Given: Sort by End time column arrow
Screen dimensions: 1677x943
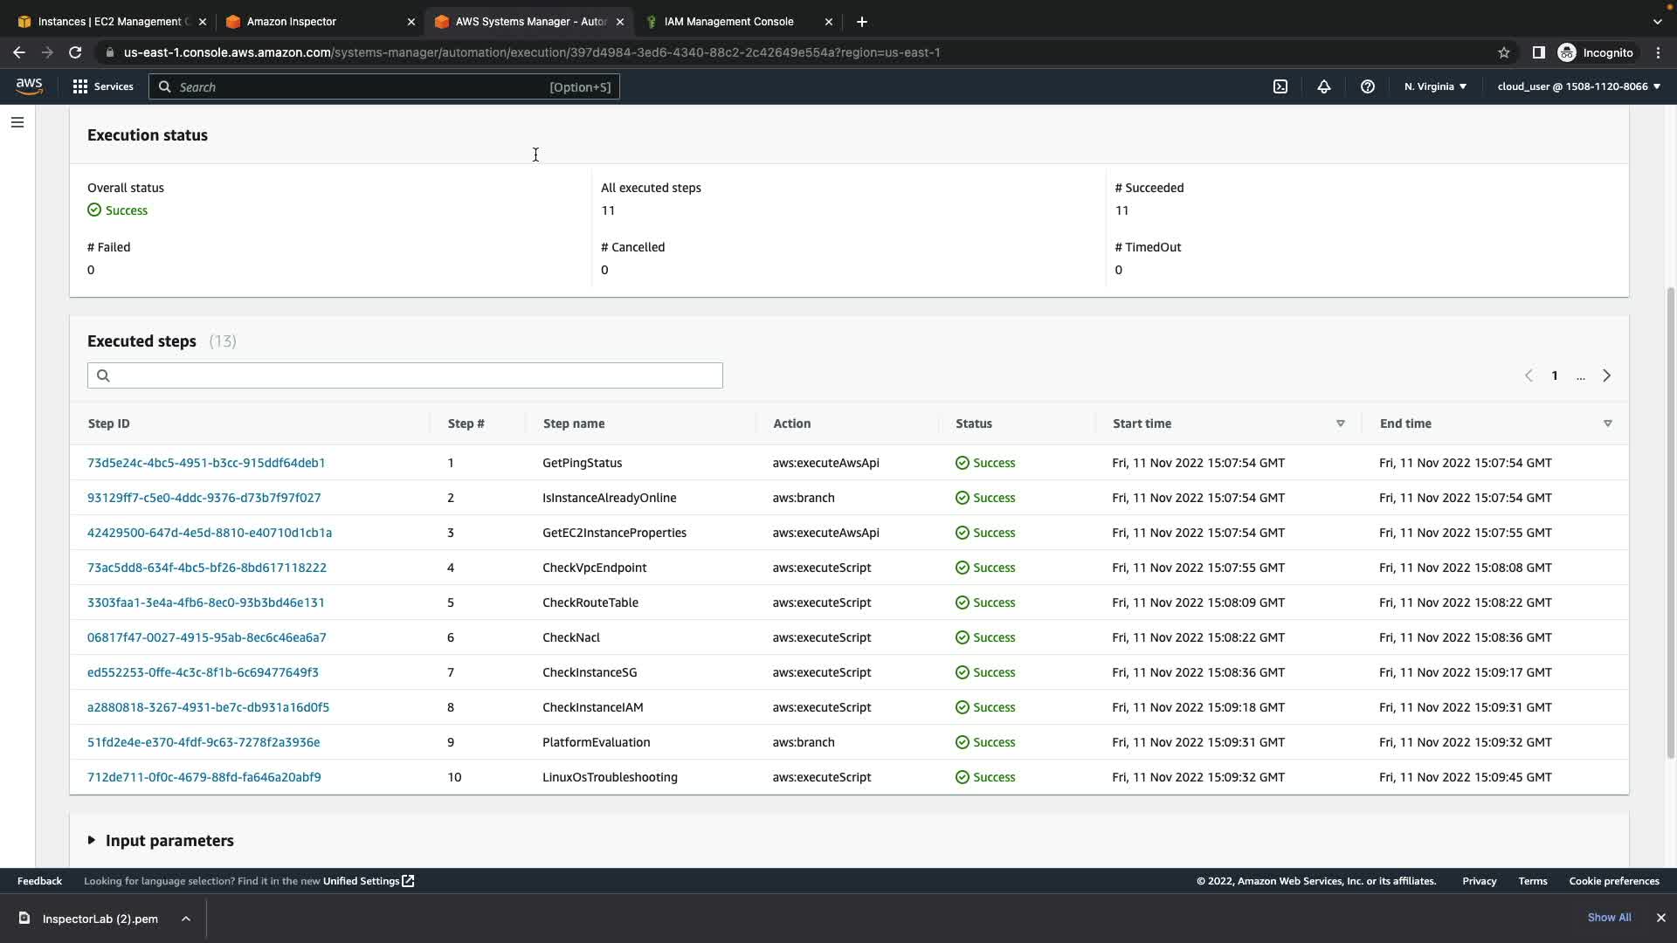Looking at the screenshot, I should tap(1607, 423).
